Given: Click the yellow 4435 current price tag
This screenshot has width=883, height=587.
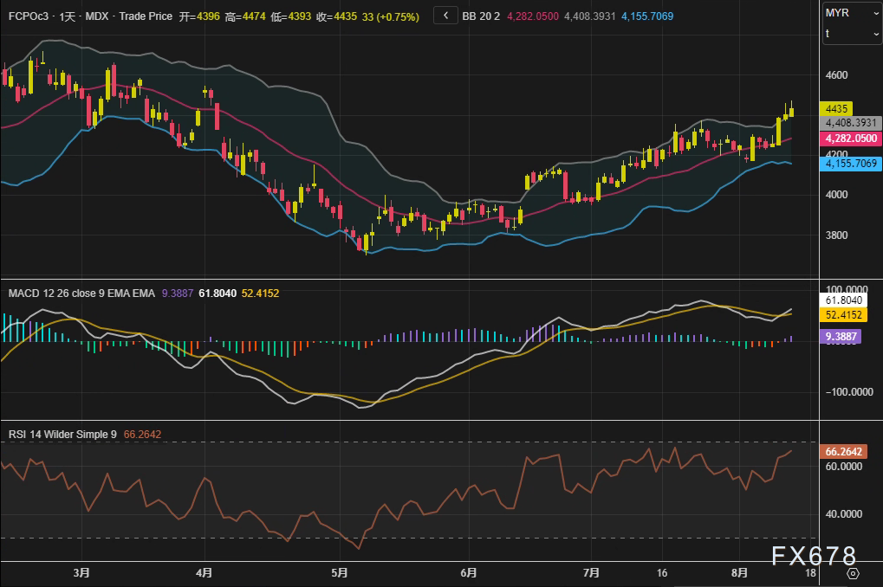Looking at the screenshot, I should 837,109.
